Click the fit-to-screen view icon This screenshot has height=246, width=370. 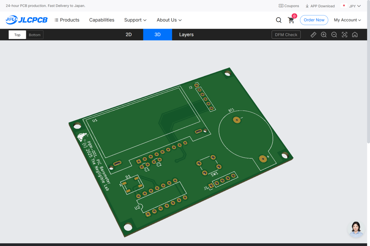344,35
